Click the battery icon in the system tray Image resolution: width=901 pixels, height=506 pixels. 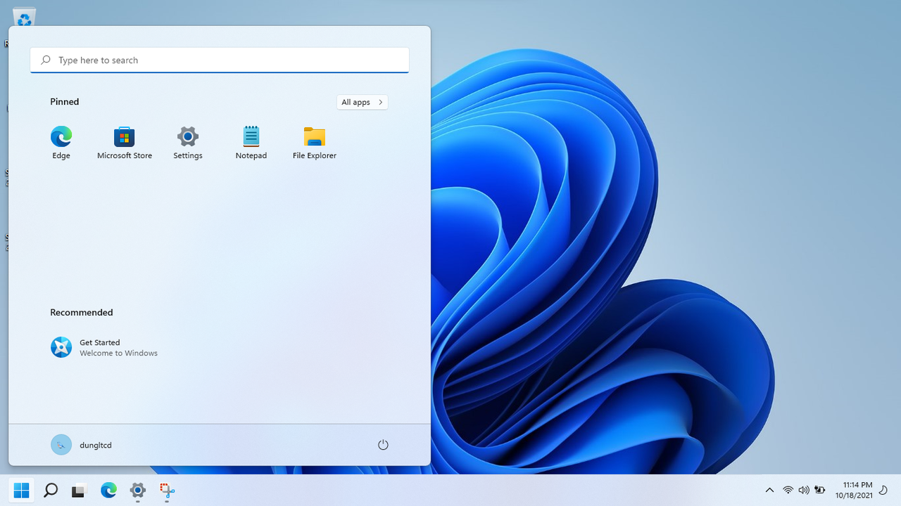819,490
